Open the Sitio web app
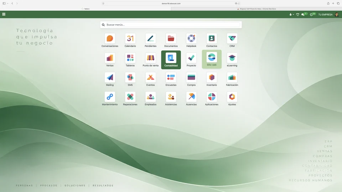 (212, 59)
